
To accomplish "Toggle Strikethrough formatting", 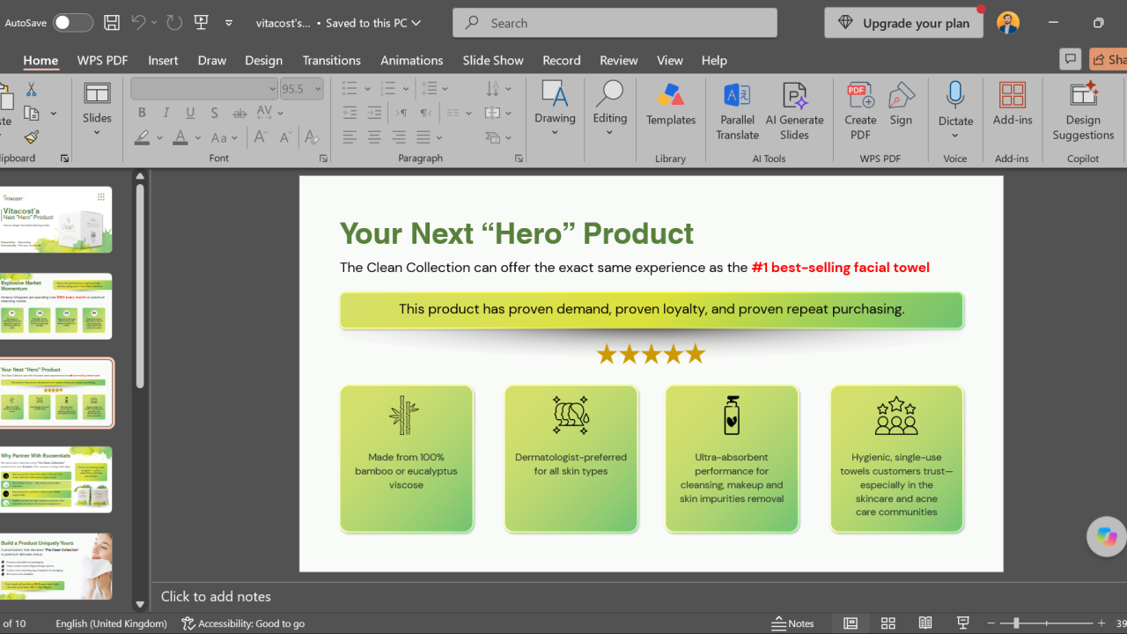I will coord(239,113).
